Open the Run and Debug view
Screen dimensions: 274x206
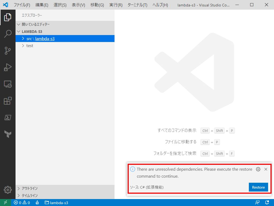(8, 67)
